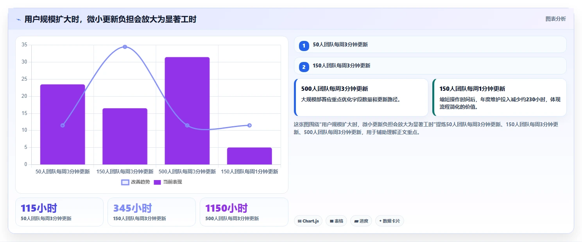Viewport: 582px width, 242px height.
Task: Click the icon inside the Chart.js chip
Action: (x=299, y=221)
